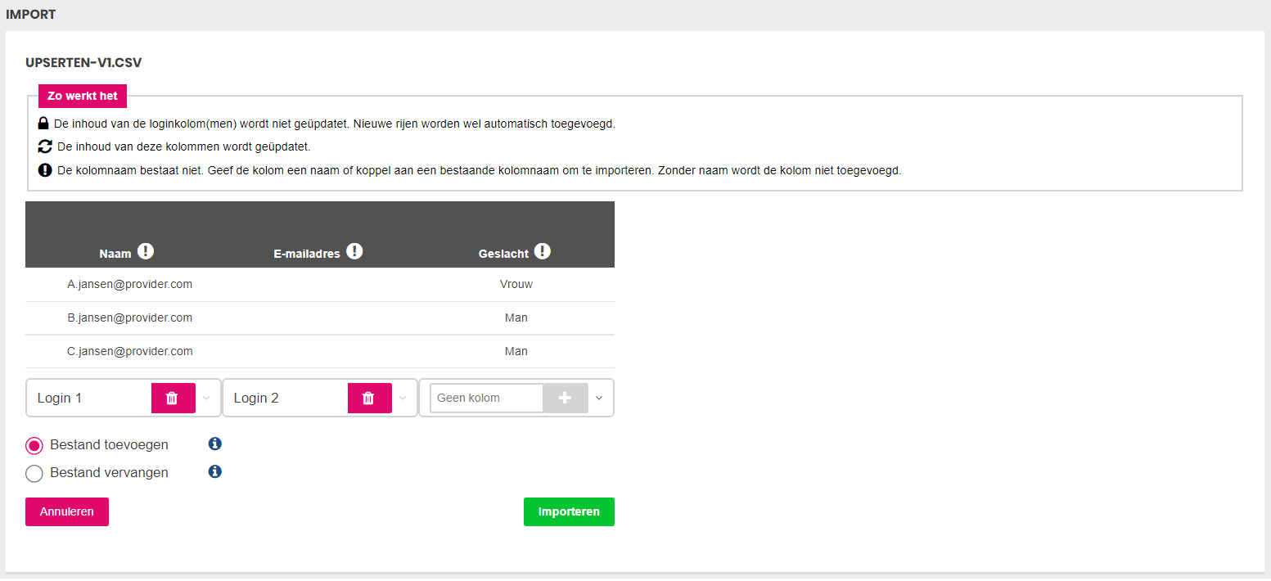Click the Geslacht column header

503,254
